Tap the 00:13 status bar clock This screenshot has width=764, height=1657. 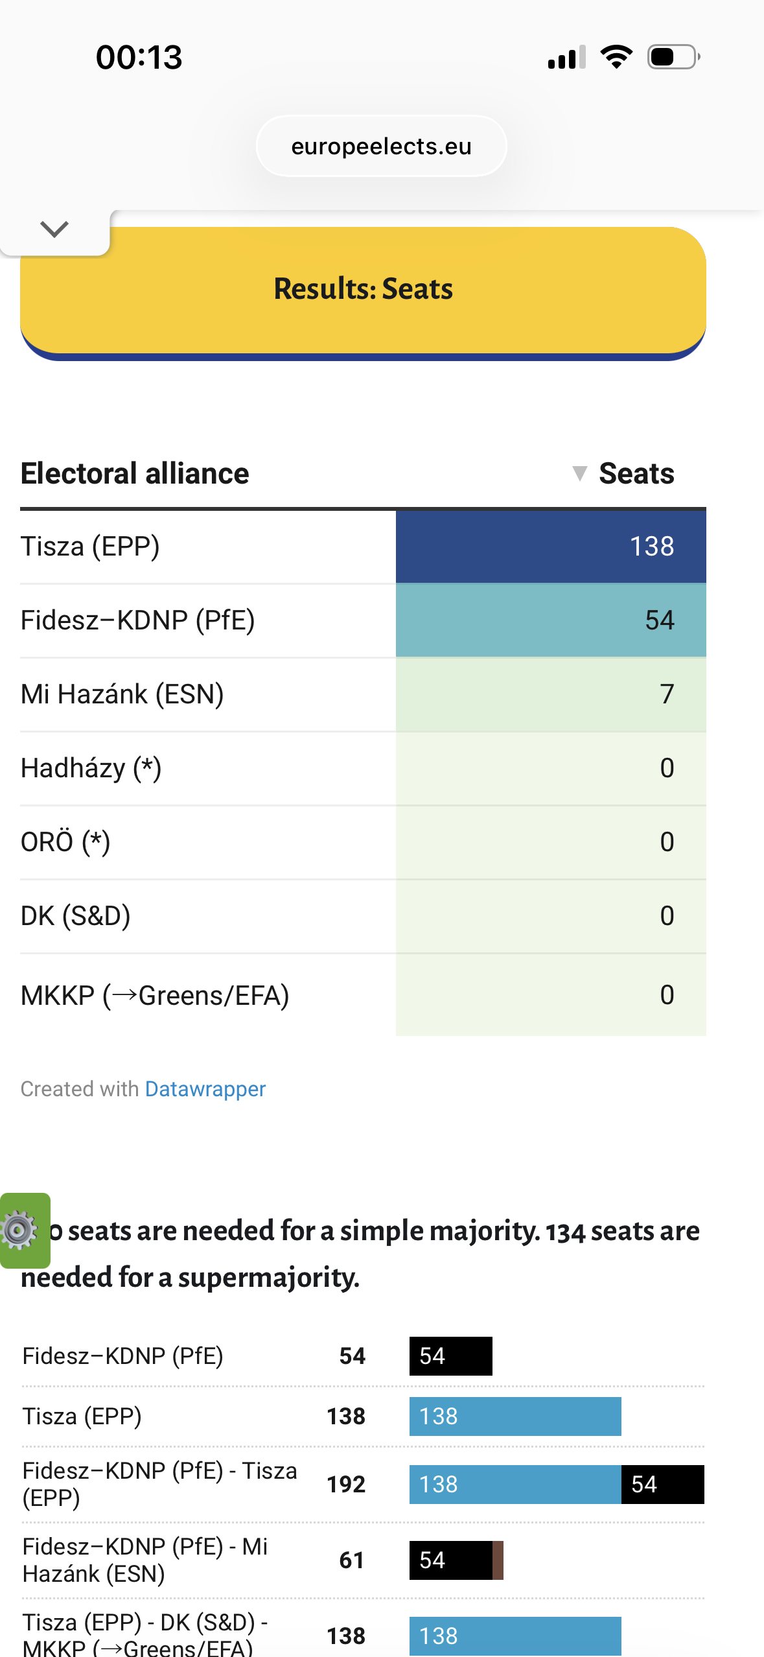[x=139, y=57]
